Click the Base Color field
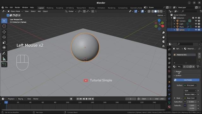Image resolution: width=202 pixels, height=114 pixels. (190, 98)
